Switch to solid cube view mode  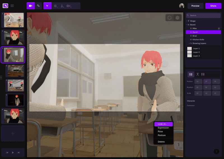point(178,18)
